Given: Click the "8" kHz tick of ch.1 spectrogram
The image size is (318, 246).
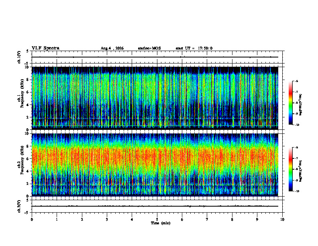Looking at the screenshot, I should tap(28, 80).
